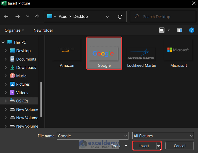Open Help with the question mark icon
198x153 pixels.
[191, 30]
